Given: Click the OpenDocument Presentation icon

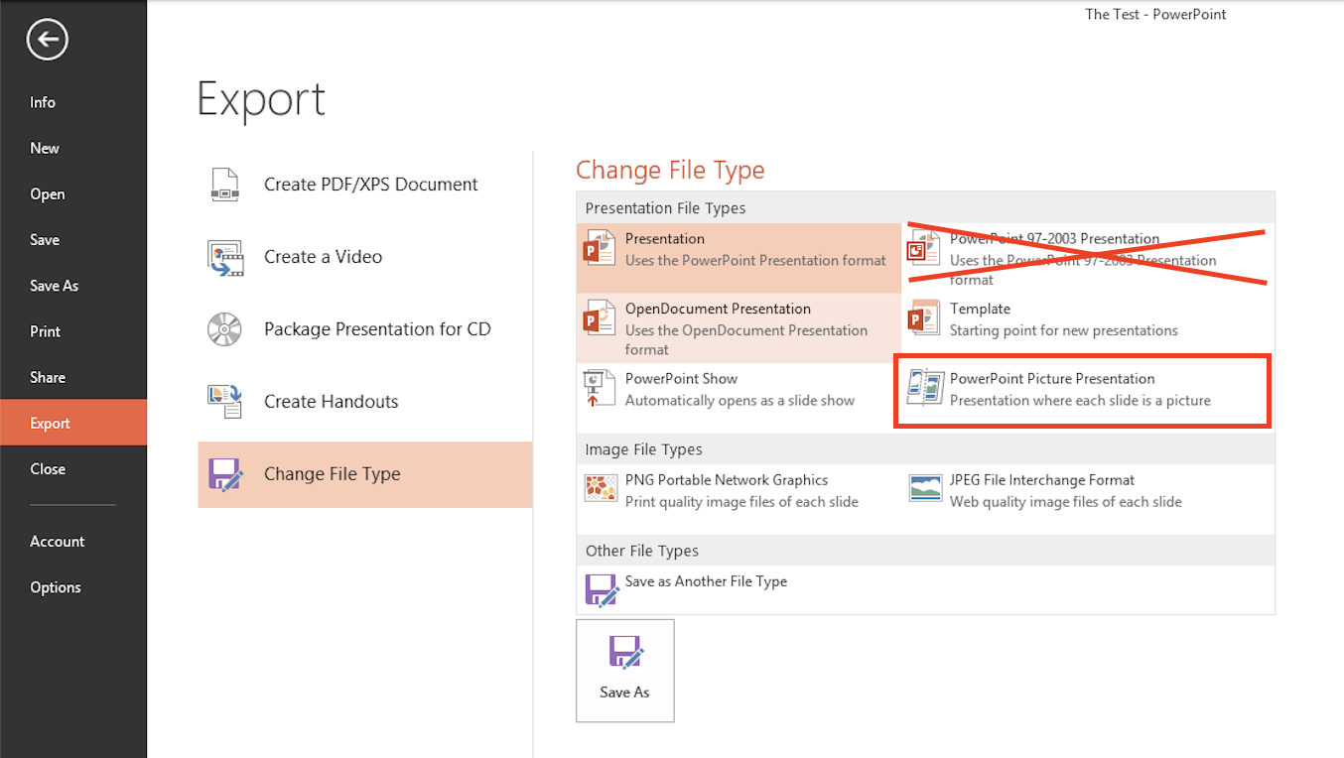Looking at the screenshot, I should [x=601, y=318].
